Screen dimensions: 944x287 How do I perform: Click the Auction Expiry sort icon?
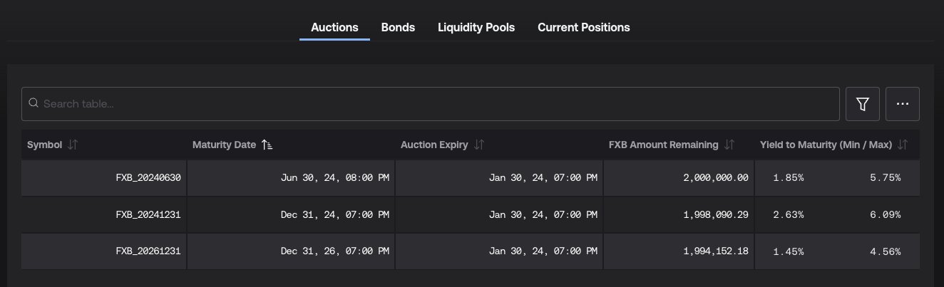(479, 145)
